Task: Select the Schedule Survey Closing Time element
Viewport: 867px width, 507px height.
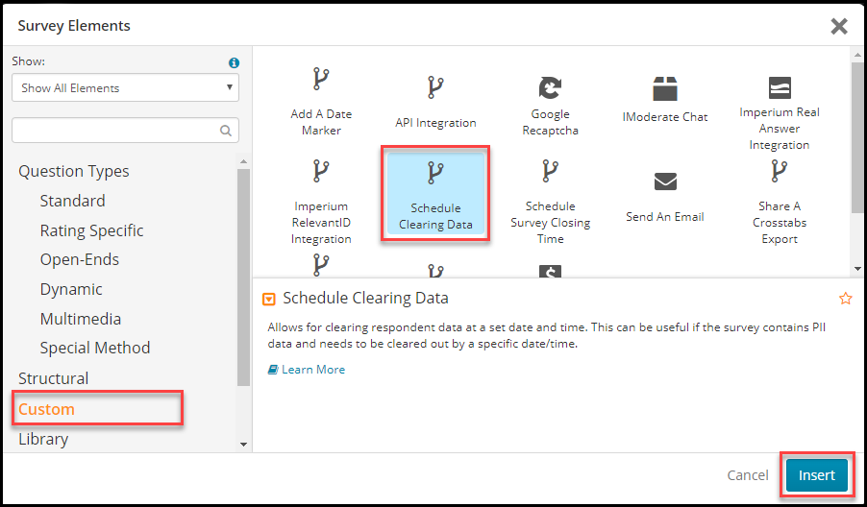Action: 550,203
